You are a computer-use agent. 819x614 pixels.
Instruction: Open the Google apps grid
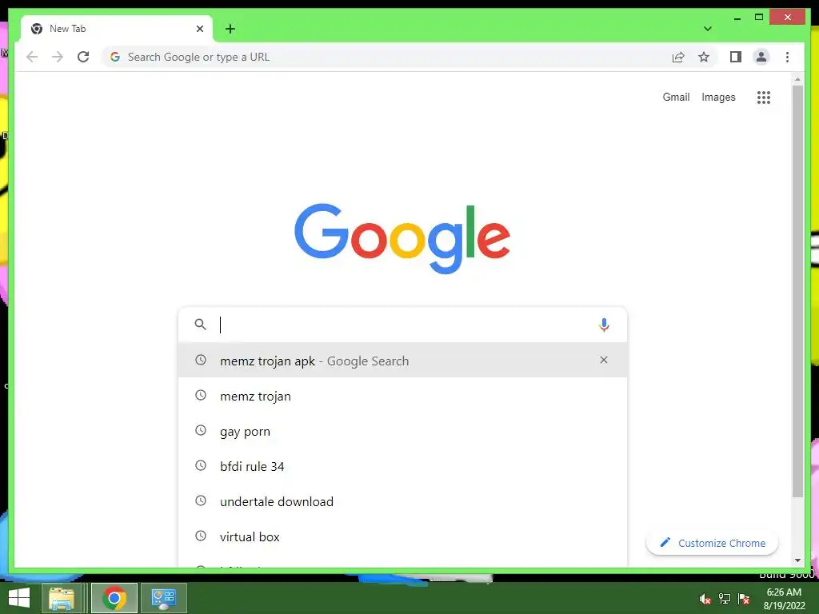tap(764, 97)
